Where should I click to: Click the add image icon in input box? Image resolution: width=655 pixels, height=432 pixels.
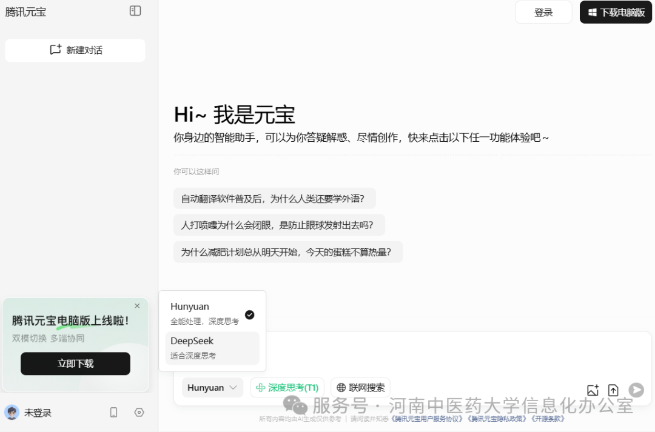(x=593, y=390)
